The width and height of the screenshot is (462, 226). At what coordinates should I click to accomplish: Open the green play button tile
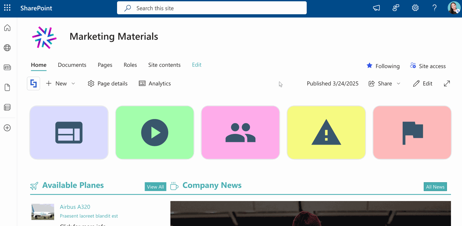point(155,132)
